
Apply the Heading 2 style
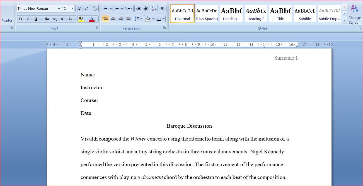pyautogui.click(x=256, y=13)
